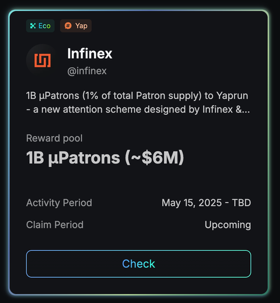The width and height of the screenshot is (280, 303).
Task: Click the ellipsis ending the description
Action: point(246,110)
